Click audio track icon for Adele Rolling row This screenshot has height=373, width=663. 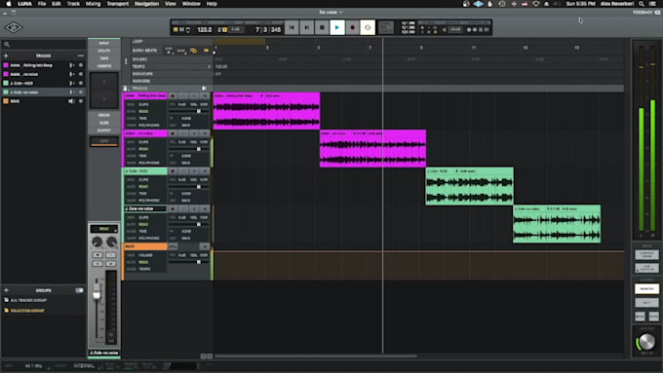pos(71,65)
